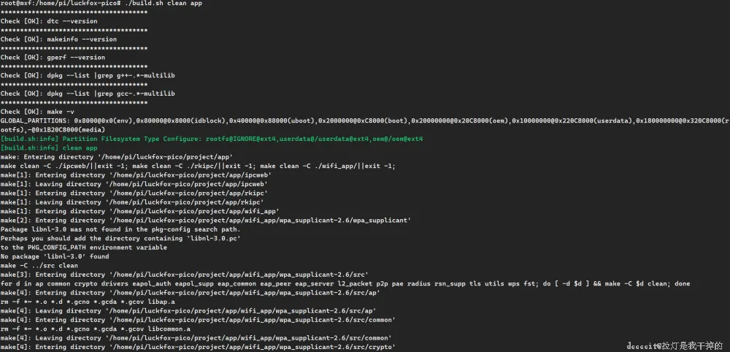Click the 'for d in ap common crypto' loop line
730x352 pixels.
345,283
